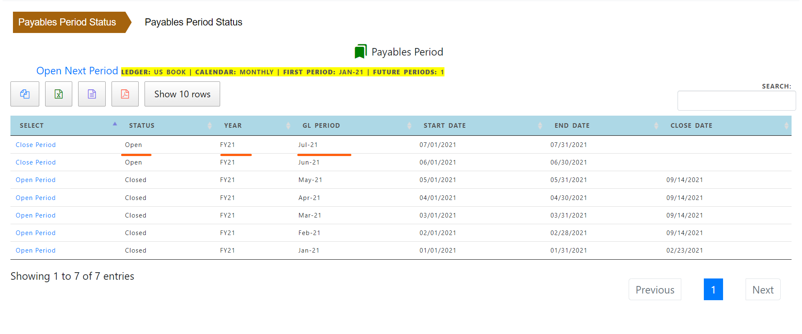This screenshot has width=802, height=334.
Task: Select the Jul-21 GL period cell
Action: point(308,145)
